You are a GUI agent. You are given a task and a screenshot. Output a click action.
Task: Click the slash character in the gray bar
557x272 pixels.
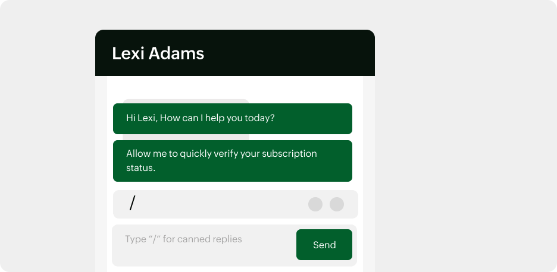[x=132, y=204]
